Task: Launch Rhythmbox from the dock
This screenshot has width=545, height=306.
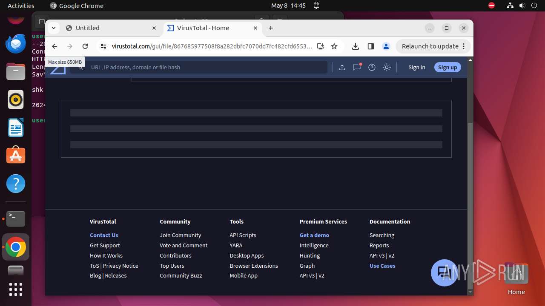Action: click(x=16, y=100)
